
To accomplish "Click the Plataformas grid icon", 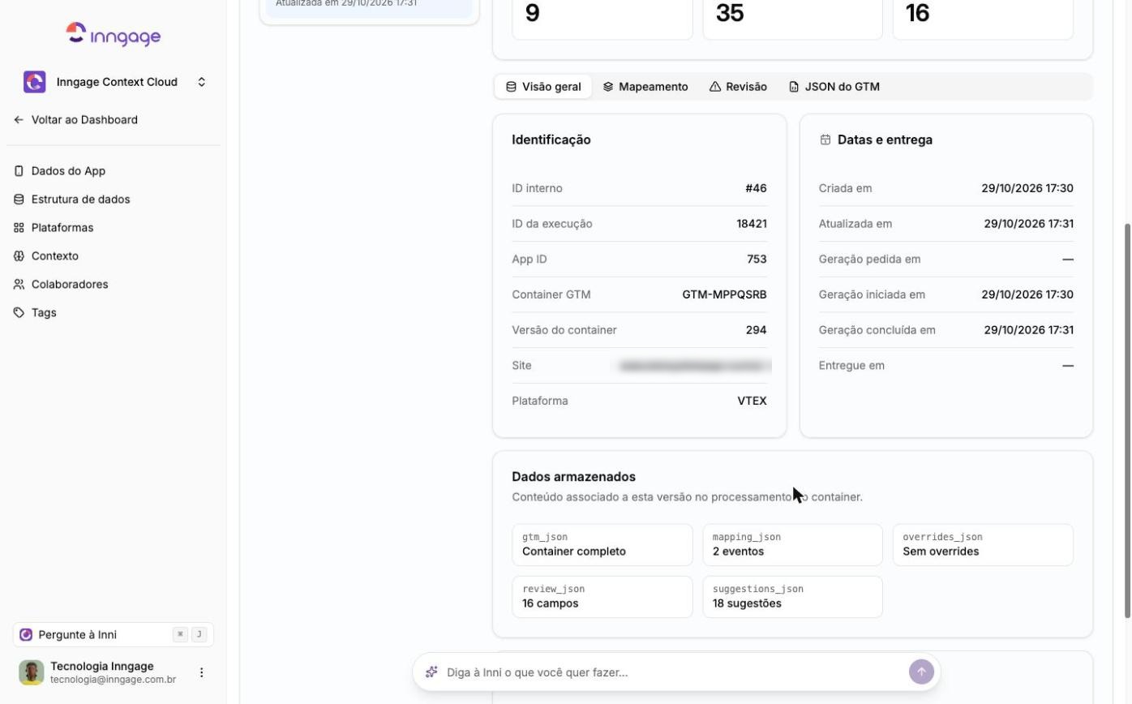I will point(19,228).
